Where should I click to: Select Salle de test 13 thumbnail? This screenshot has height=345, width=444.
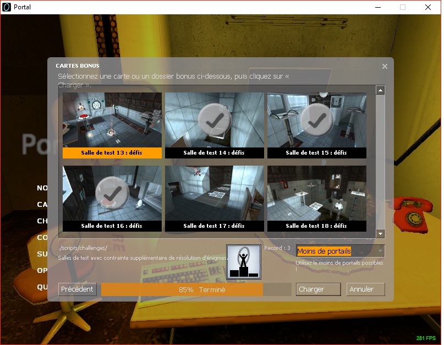tap(112, 119)
